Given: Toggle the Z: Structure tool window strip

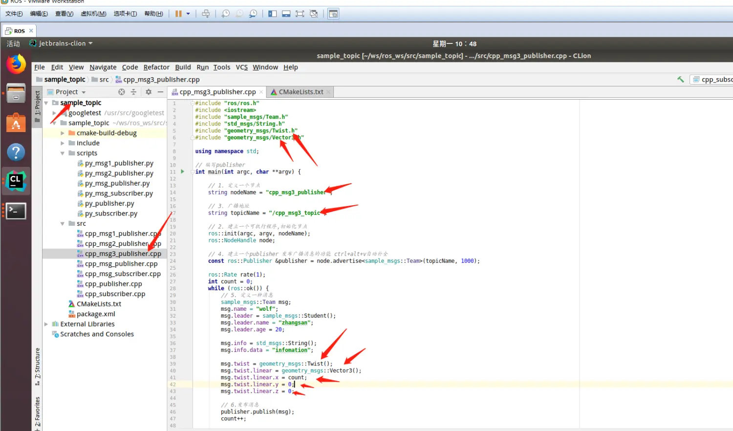Looking at the screenshot, I should coord(37,366).
